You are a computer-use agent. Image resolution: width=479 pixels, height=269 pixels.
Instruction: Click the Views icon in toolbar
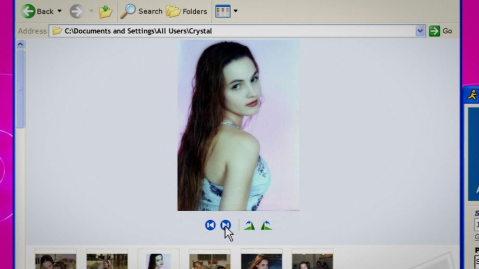pyautogui.click(x=223, y=11)
